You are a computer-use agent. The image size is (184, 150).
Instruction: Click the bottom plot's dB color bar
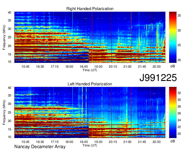173,112
